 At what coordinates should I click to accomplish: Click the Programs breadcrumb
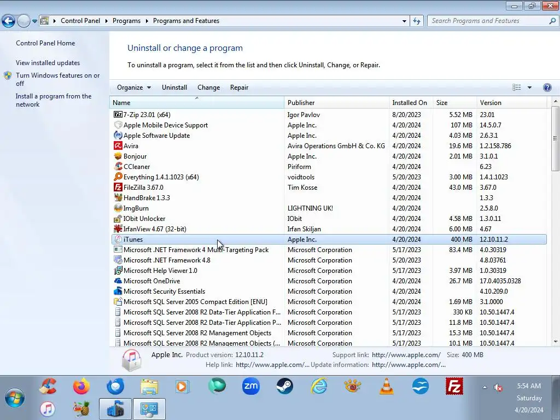pos(126,21)
